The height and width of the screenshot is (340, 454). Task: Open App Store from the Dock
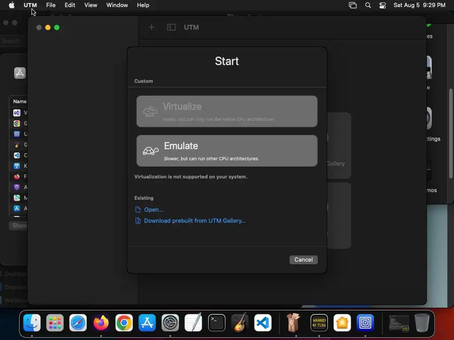coord(147,323)
